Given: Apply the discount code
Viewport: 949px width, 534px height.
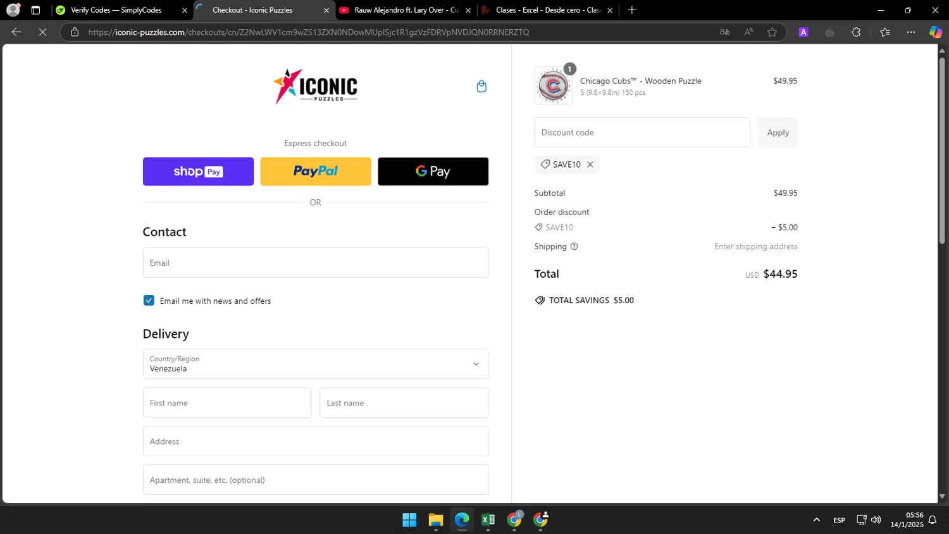Looking at the screenshot, I should 778,132.
